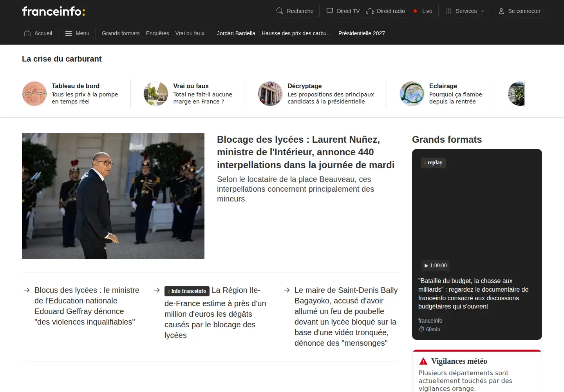
Task: Click the Se connecter user icon
Action: point(501,11)
